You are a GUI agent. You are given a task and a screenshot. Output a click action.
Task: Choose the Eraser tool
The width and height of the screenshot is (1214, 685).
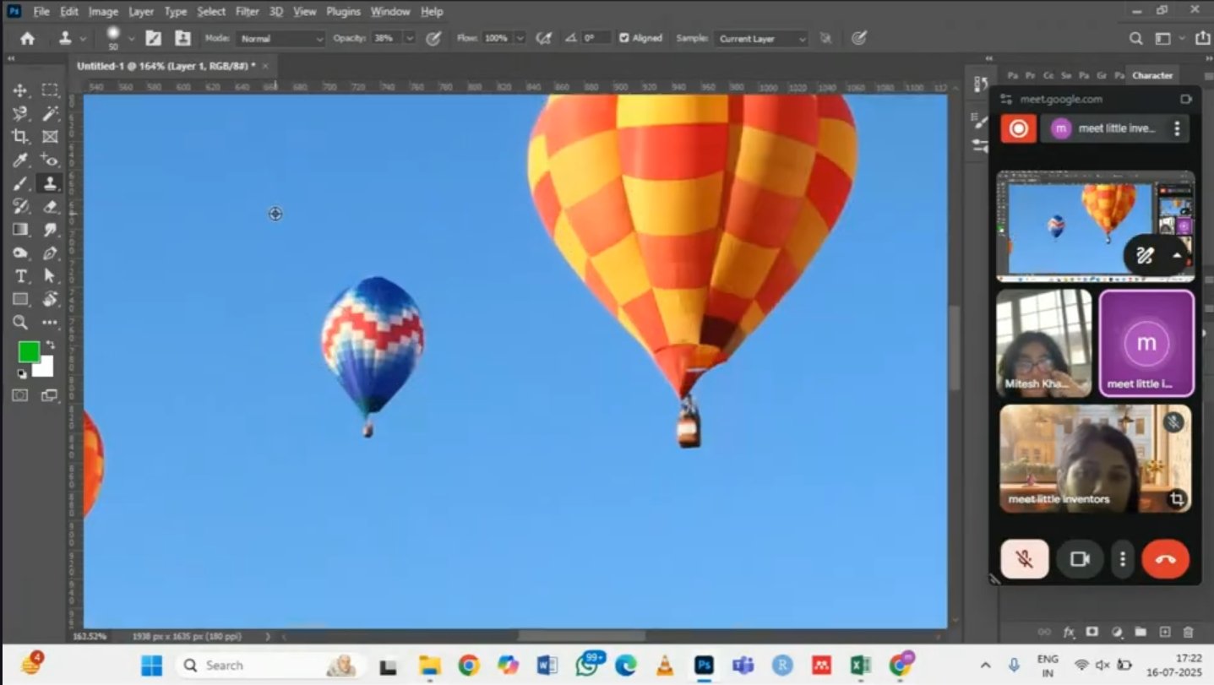pyautogui.click(x=50, y=206)
